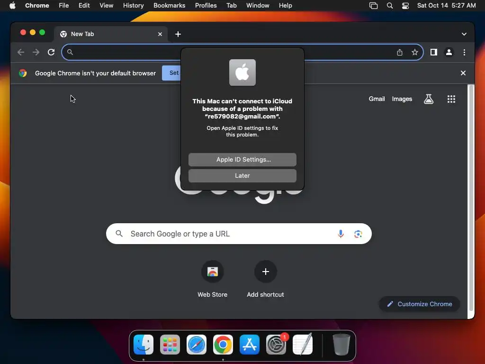This screenshot has width=485, height=364.
Task: Open the Google apps grid
Action: pyautogui.click(x=451, y=99)
